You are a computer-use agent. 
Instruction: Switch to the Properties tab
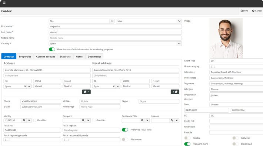click(25, 57)
